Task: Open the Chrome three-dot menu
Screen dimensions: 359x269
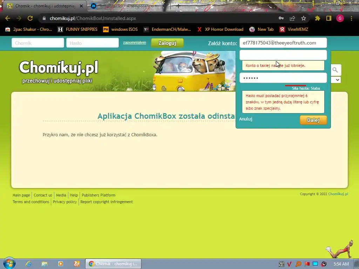Action: (x=351, y=18)
